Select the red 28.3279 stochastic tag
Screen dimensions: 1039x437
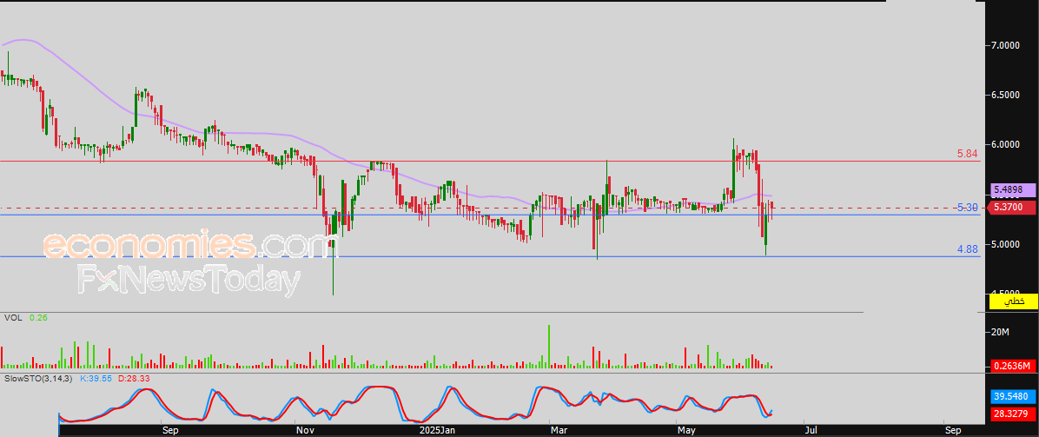[1012, 414]
